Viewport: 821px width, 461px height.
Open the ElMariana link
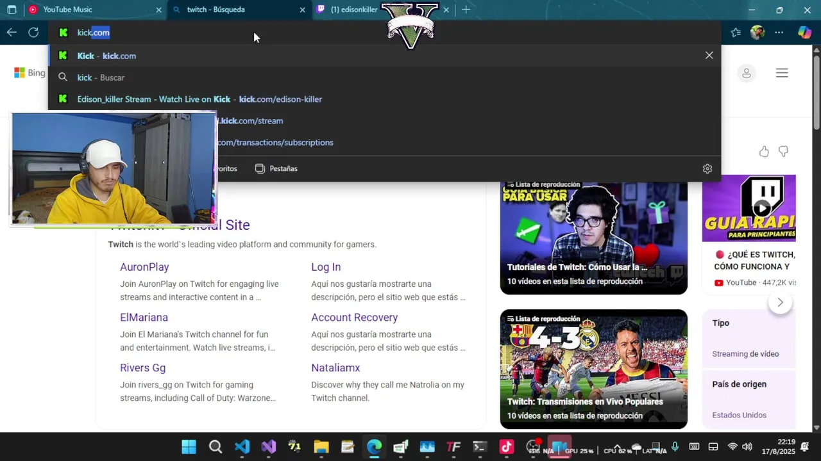(x=144, y=318)
